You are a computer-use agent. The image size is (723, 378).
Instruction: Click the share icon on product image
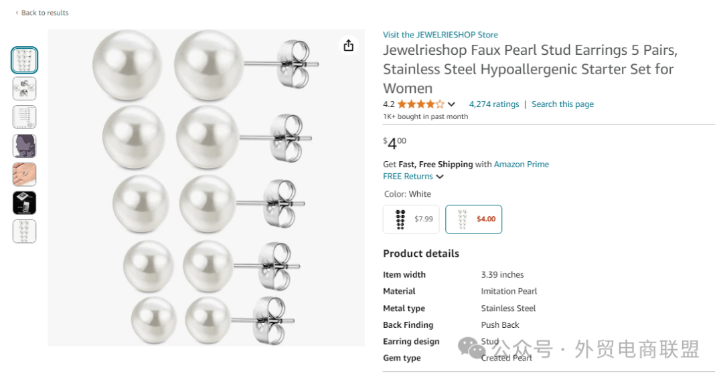[348, 45]
